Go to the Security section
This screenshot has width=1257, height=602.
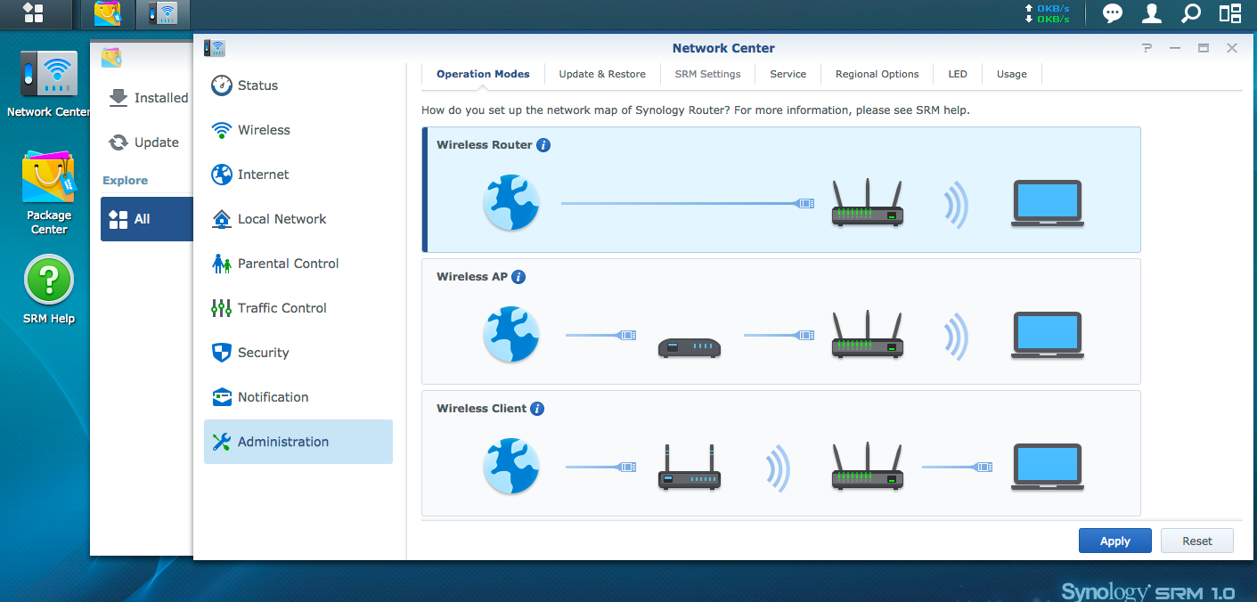click(x=298, y=353)
